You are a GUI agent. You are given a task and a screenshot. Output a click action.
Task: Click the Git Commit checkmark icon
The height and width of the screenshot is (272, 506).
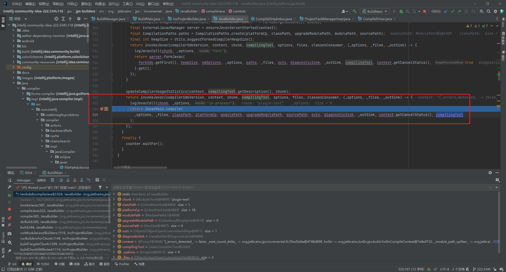(453, 11)
